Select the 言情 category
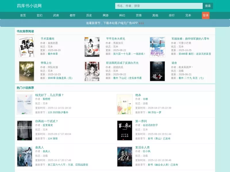The width and height of the screenshot is (230, 172). click(x=139, y=15)
